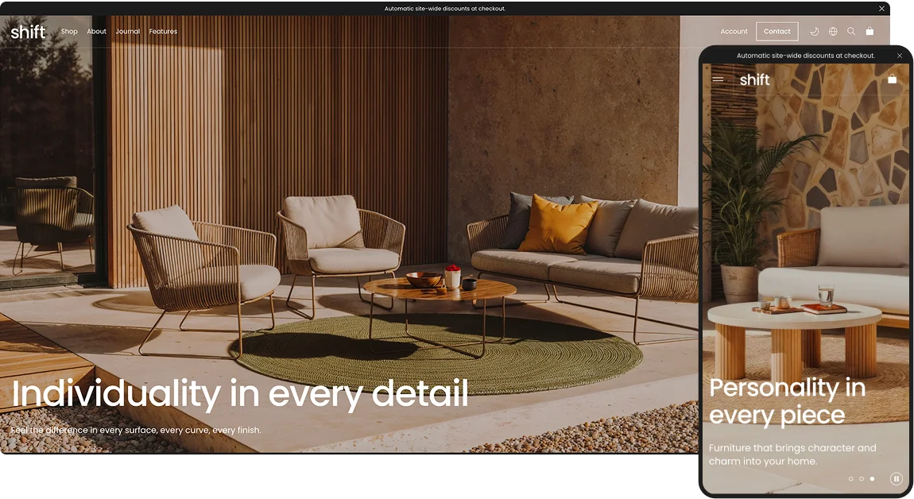Click the shift logo in mobile preview
The width and height of the screenshot is (914, 499).
[x=754, y=79]
